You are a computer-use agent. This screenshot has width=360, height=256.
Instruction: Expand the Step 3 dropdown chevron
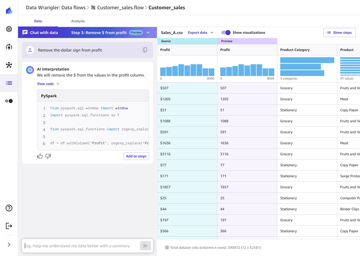(148, 32)
